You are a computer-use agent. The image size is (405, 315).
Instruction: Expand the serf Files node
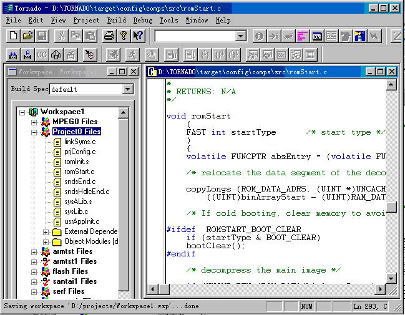point(34,292)
